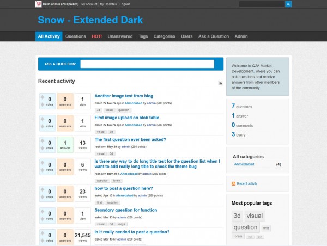Viewport: 327px width, 246px height.
Task: Switch to the Unanswered tab
Action: click(120, 36)
